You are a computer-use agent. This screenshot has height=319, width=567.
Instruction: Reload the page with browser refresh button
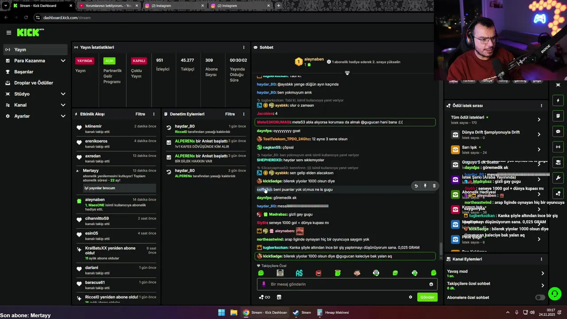coord(26,18)
